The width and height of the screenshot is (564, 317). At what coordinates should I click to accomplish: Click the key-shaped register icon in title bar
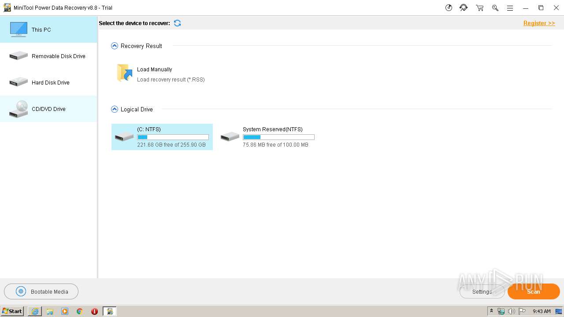tap(495, 8)
